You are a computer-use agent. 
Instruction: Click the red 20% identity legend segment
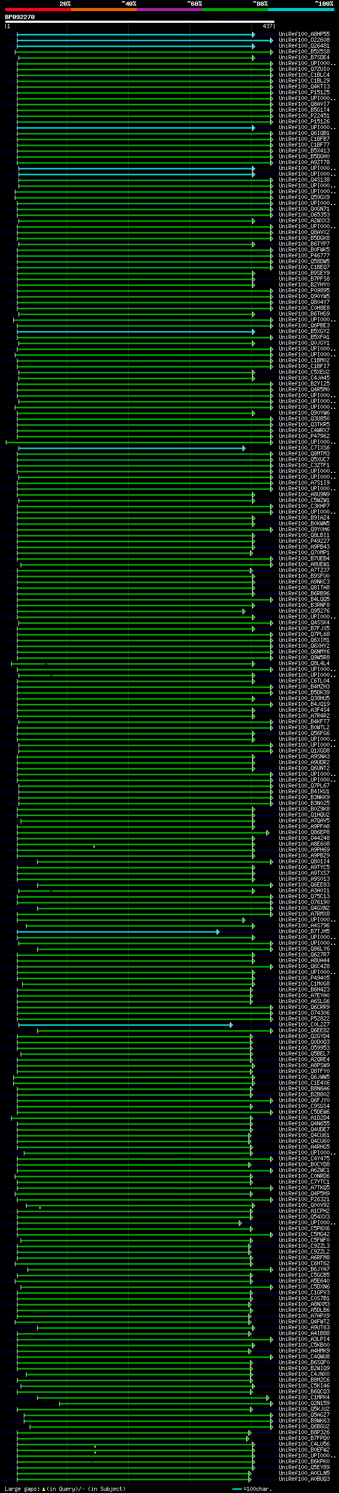[38, 10]
